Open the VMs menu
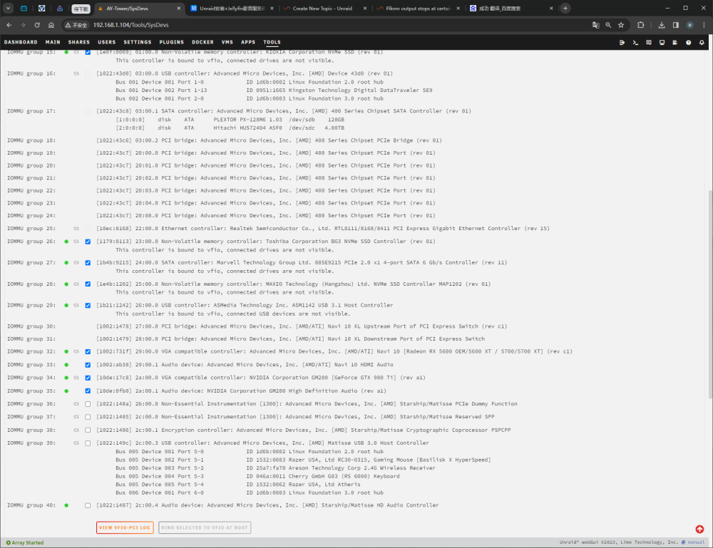 227,42
